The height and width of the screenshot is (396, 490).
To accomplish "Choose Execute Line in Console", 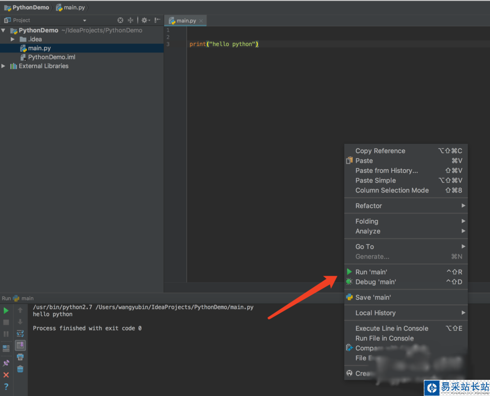I will tap(406, 328).
